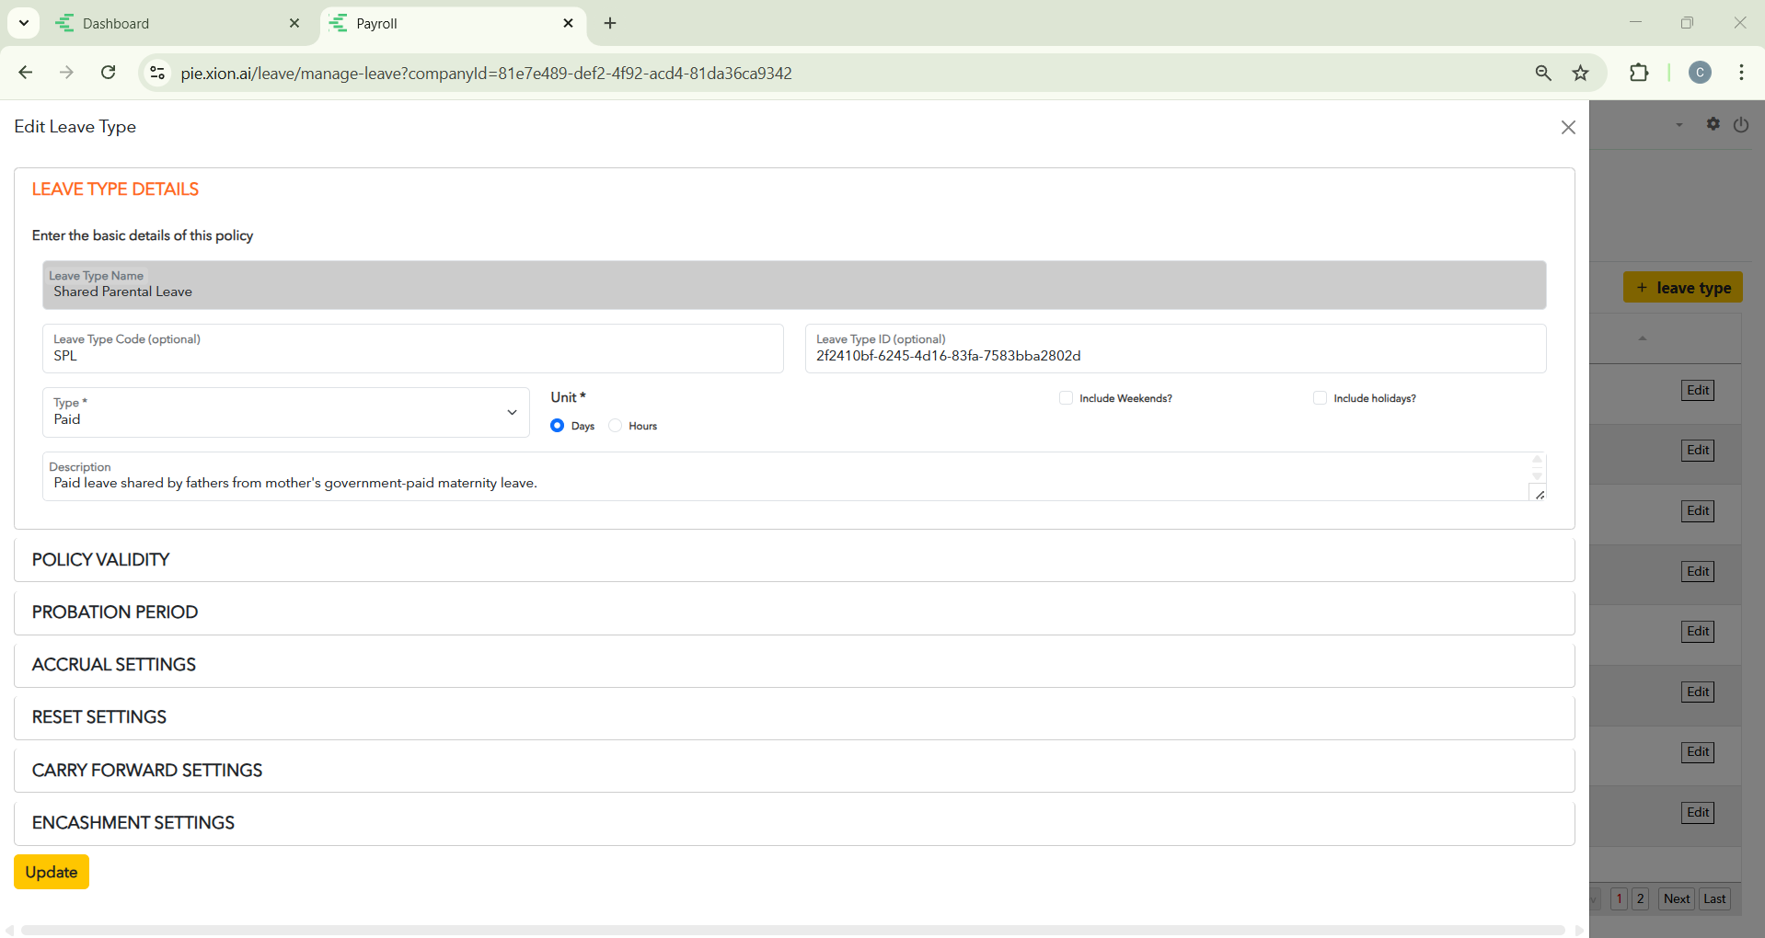This screenshot has width=1765, height=938.
Task: Enable the Include Weekends checkbox
Action: pyautogui.click(x=1066, y=398)
